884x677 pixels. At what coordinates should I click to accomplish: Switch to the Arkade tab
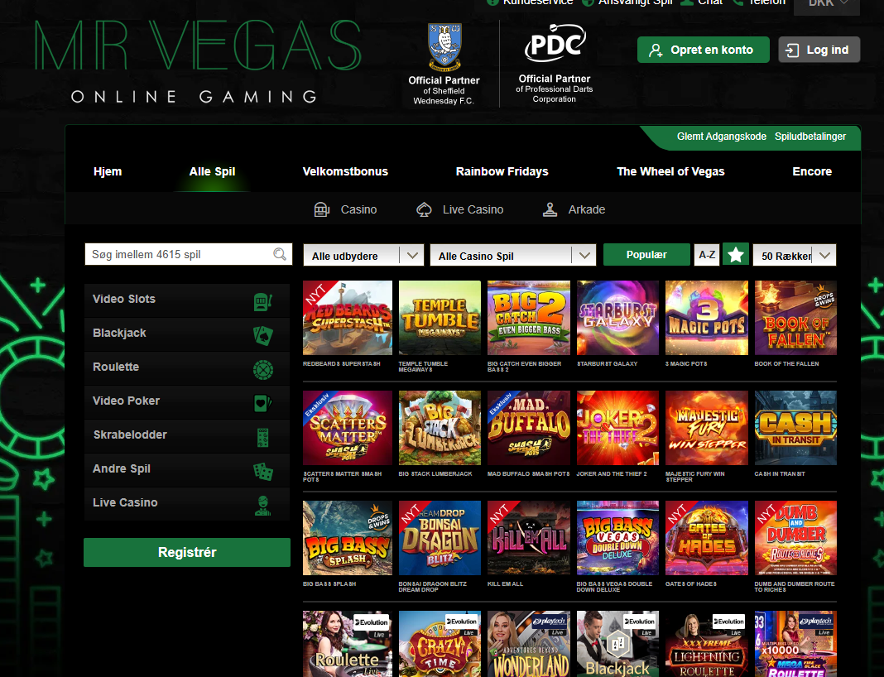[574, 209]
